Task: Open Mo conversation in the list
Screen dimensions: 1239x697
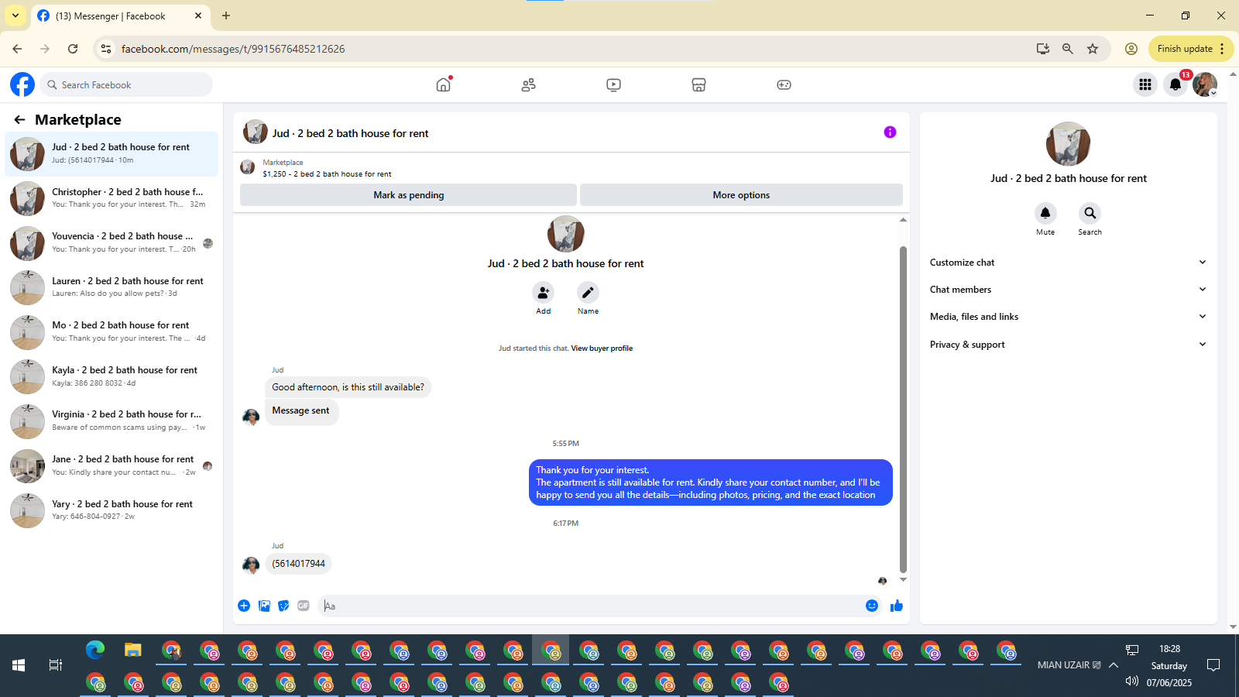Action: [x=112, y=332]
